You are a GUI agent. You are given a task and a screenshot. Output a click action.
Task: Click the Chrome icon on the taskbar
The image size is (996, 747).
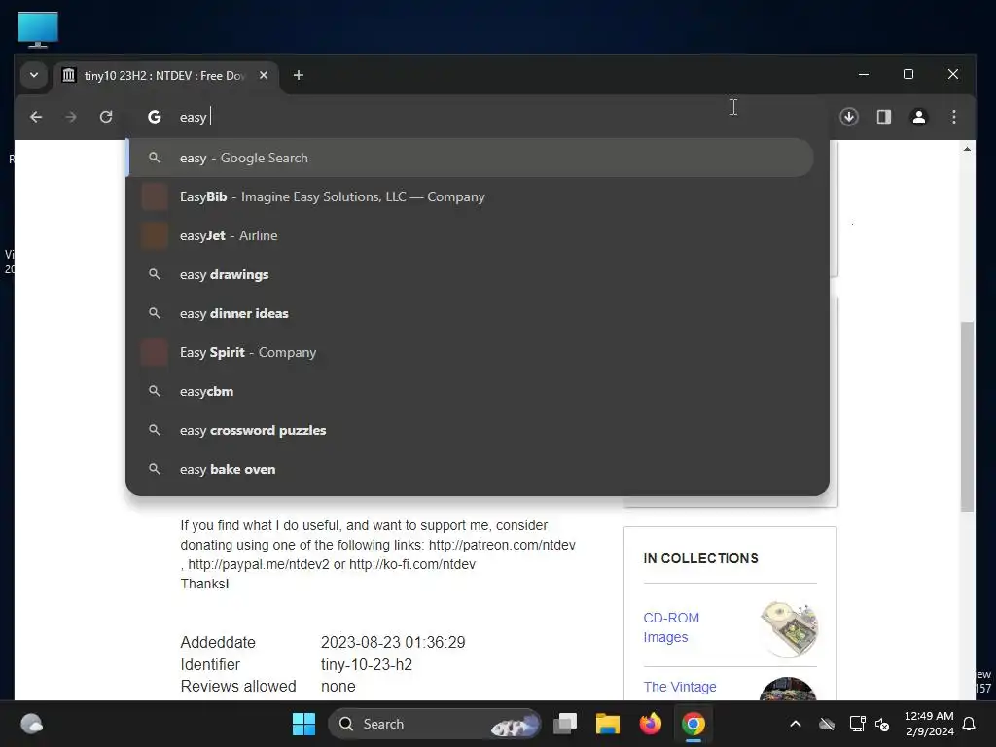(x=693, y=724)
